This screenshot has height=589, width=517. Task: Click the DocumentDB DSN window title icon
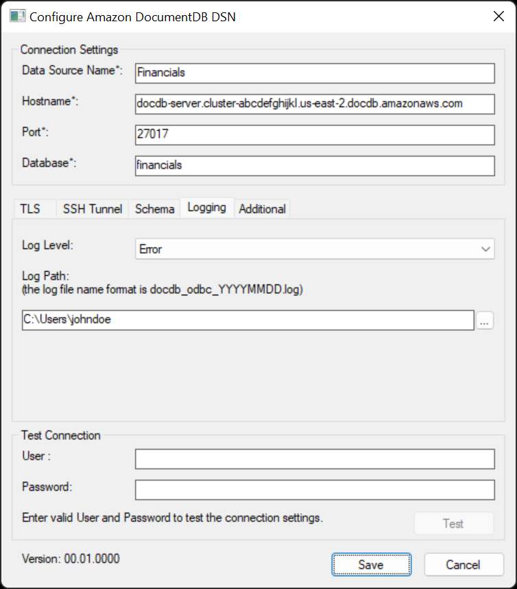(17, 16)
